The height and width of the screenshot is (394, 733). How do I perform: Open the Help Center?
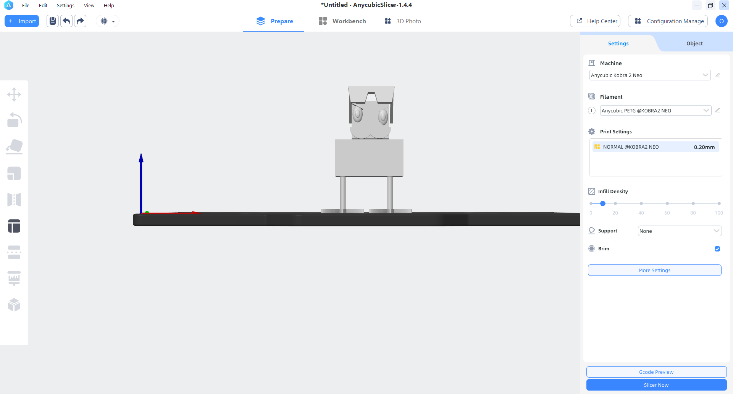pyautogui.click(x=595, y=21)
